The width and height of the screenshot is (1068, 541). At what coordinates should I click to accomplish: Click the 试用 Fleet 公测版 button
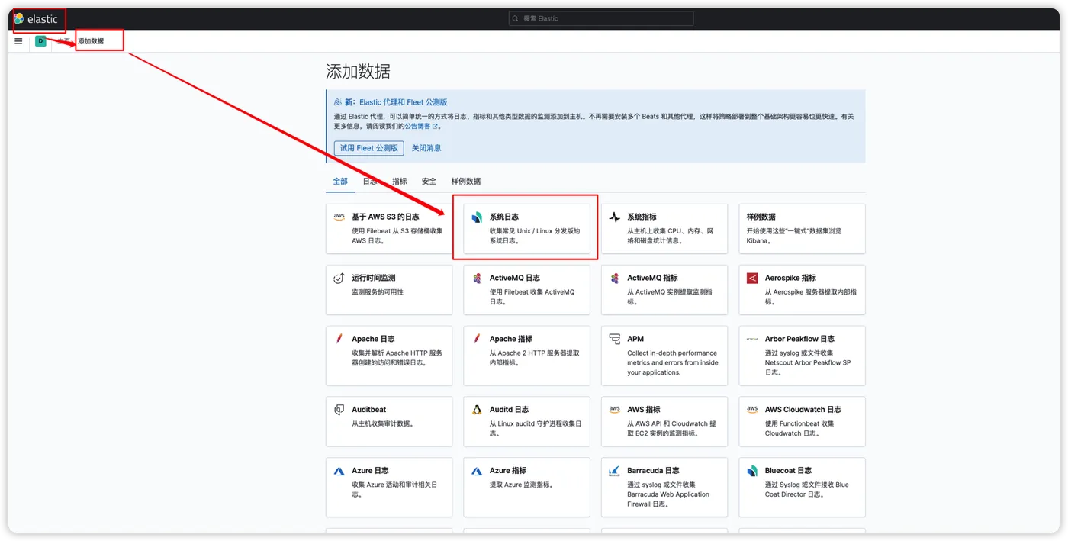[x=369, y=148]
